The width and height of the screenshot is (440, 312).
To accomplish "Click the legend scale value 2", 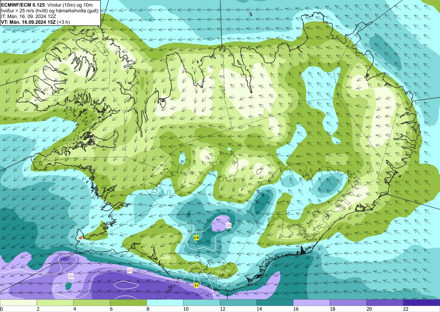I will (38, 309).
